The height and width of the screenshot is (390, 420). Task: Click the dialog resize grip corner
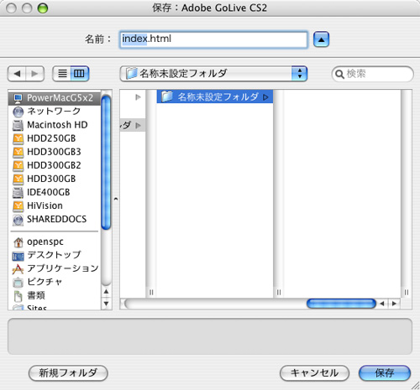coord(415,386)
